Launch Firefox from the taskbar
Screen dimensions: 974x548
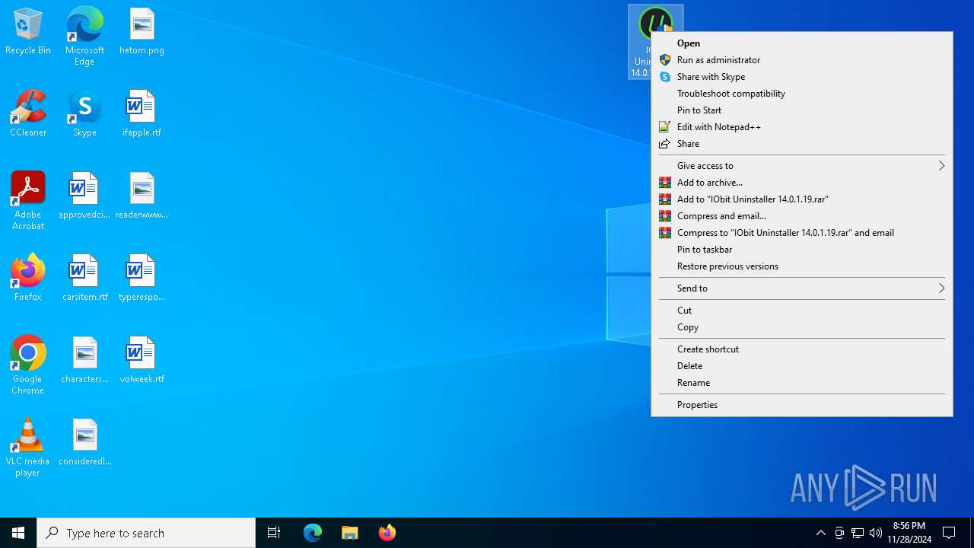click(387, 533)
